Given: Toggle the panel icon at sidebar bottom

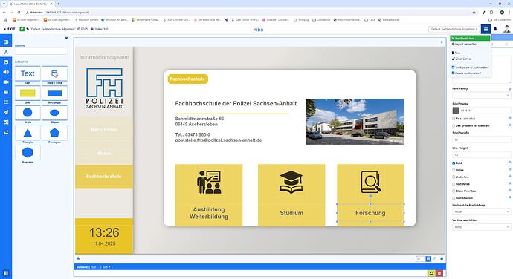Looking at the screenshot, I should (x=6, y=273).
